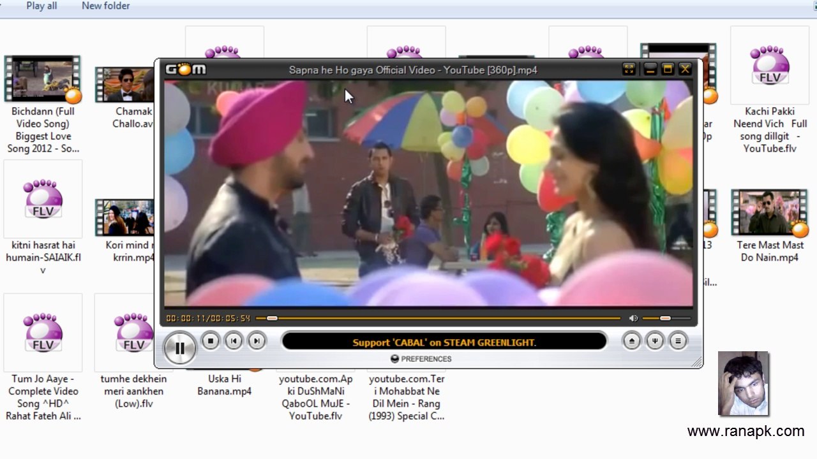Click the volume slider knob
The image size is (817, 459).
[x=665, y=318]
